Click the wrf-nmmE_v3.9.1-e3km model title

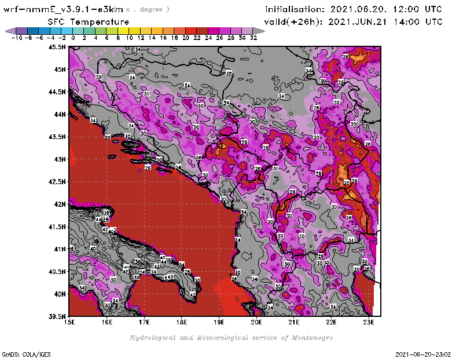tap(63, 9)
